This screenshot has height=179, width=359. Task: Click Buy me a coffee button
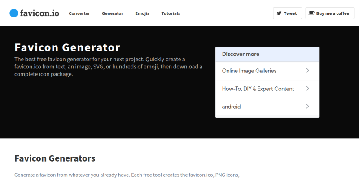tap(330, 13)
